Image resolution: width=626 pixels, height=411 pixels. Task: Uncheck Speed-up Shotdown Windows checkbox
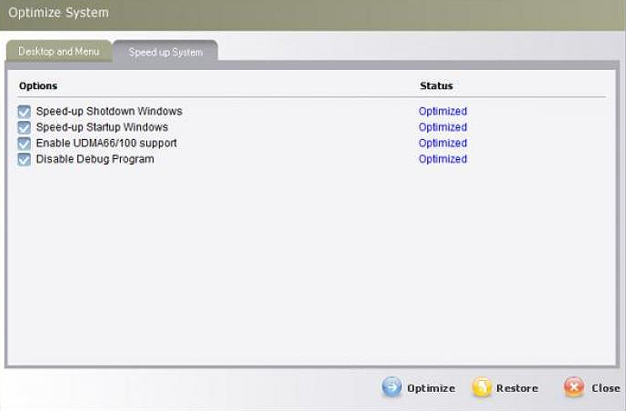[24, 112]
